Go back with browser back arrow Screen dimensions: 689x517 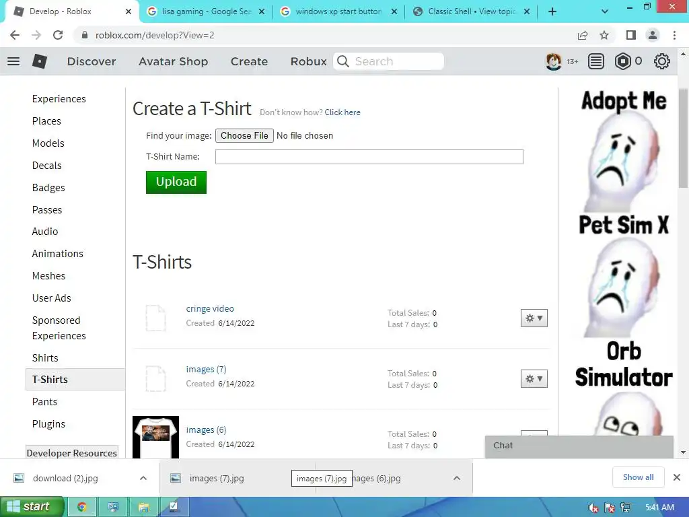point(15,35)
